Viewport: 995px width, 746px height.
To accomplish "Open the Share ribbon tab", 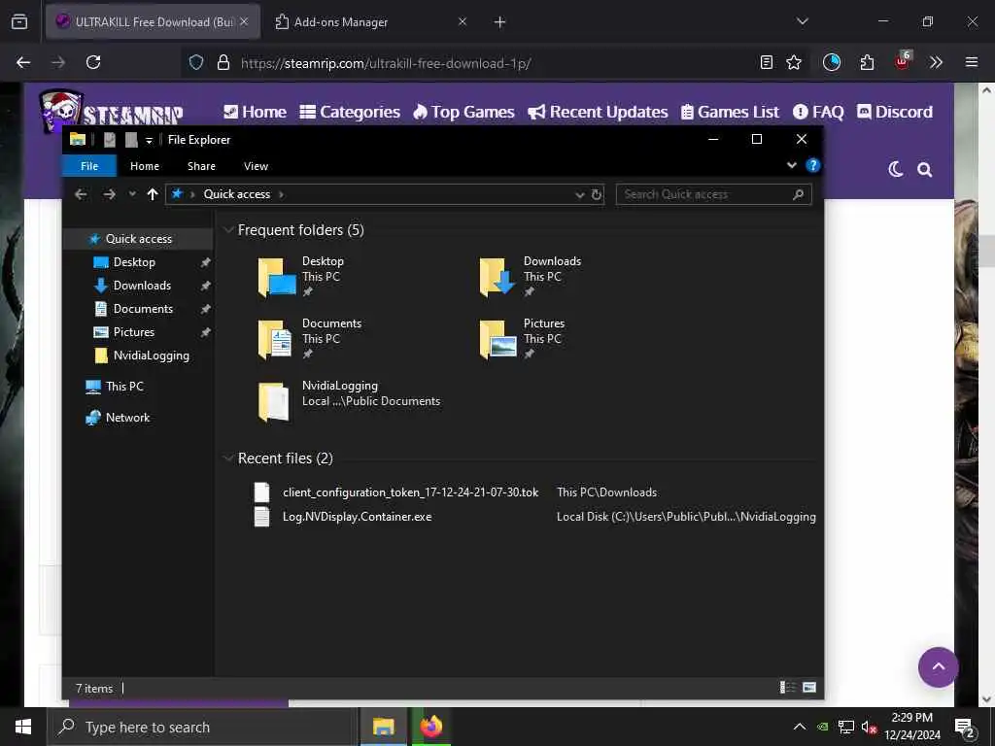I will coord(201,166).
